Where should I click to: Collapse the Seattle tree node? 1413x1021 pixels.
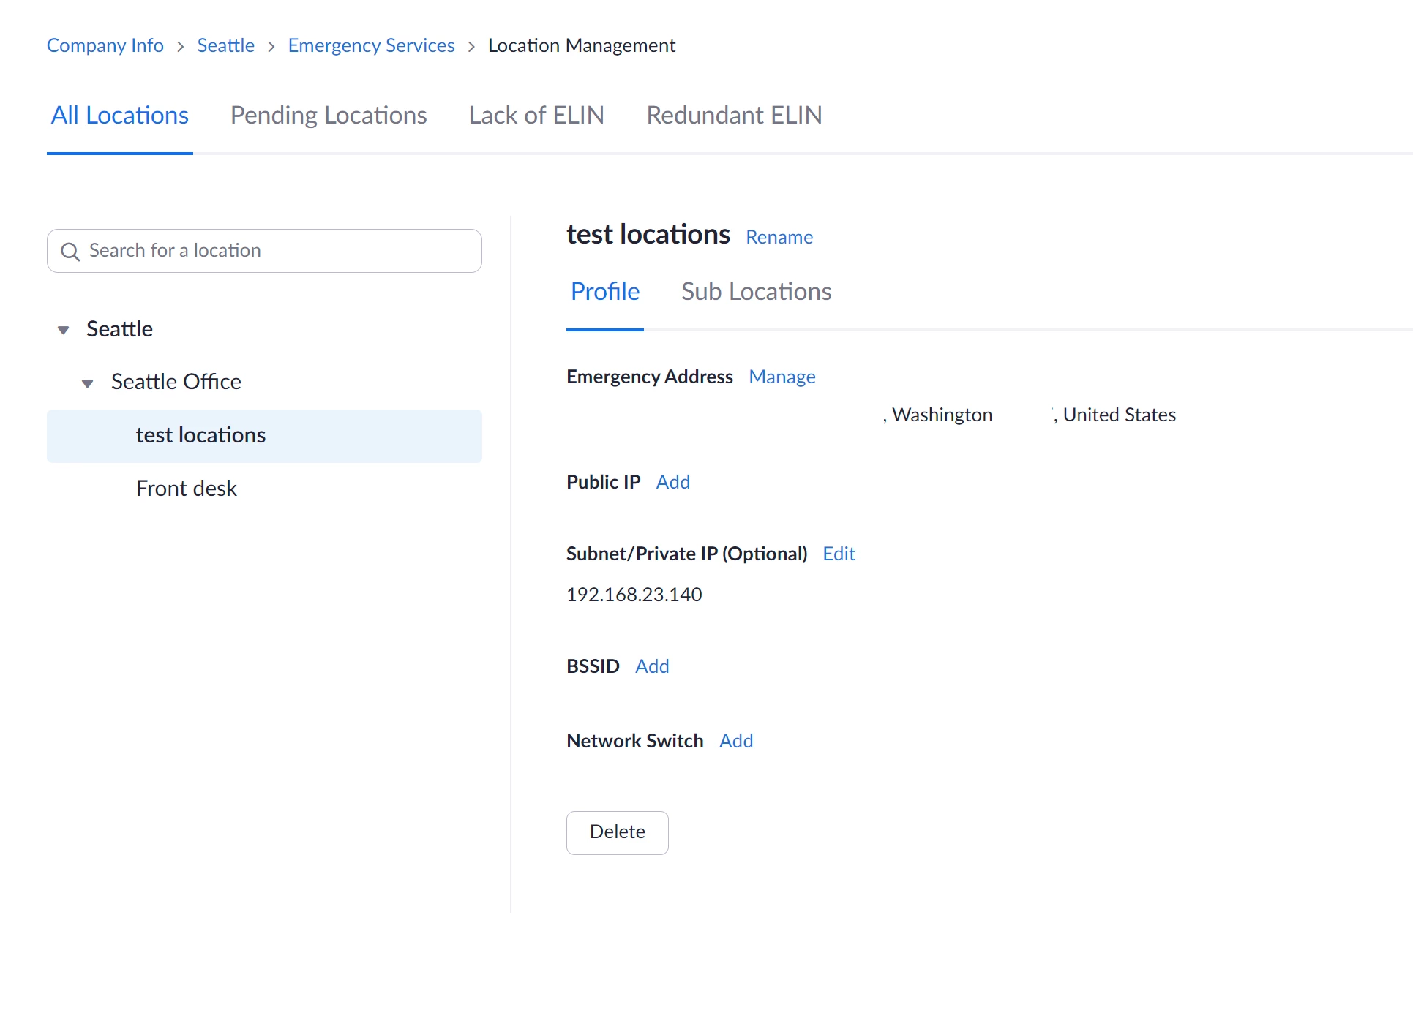click(64, 330)
